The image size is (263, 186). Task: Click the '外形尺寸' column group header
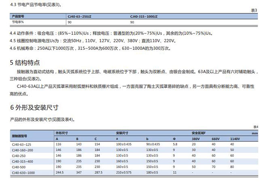(x=62, y=133)
